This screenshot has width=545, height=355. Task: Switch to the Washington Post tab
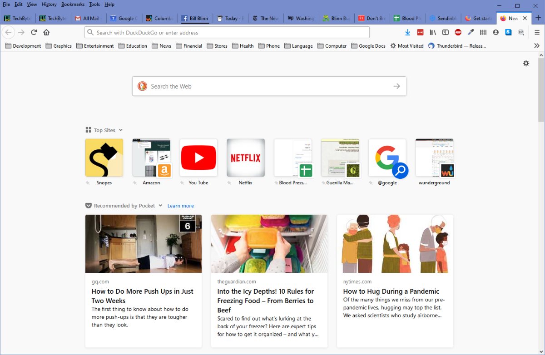(302, 18)
